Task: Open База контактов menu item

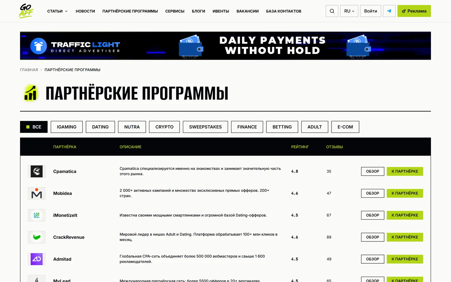Action: click(284, 11)
